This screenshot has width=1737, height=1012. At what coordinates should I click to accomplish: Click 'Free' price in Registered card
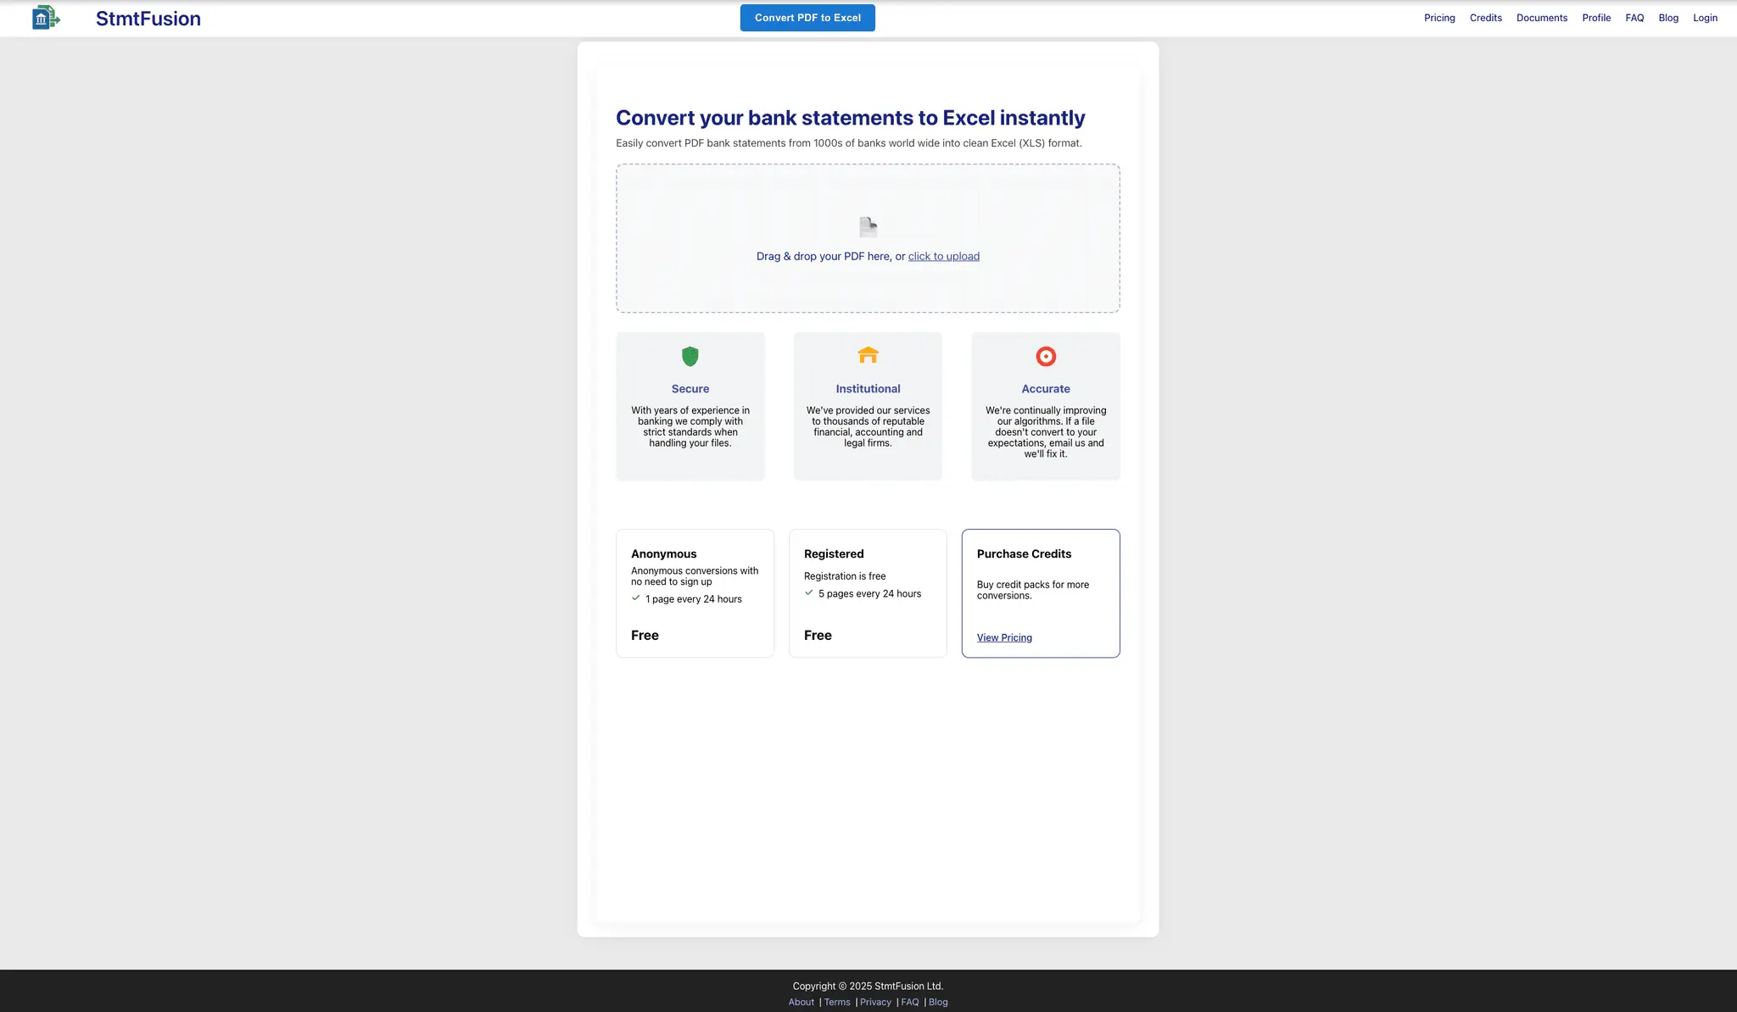pyautogui.click(x=818, y=635)
